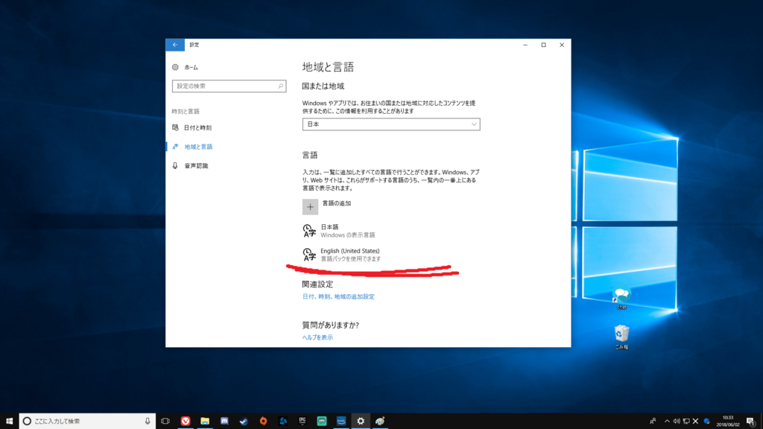Open ホーム in the settings sidebar
This screenshot has height=429, width=763.
point(186,67)
